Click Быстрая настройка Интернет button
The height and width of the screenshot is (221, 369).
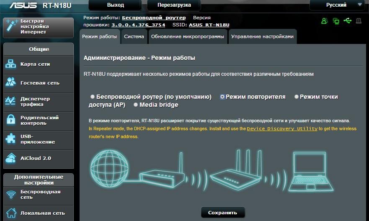39,27
